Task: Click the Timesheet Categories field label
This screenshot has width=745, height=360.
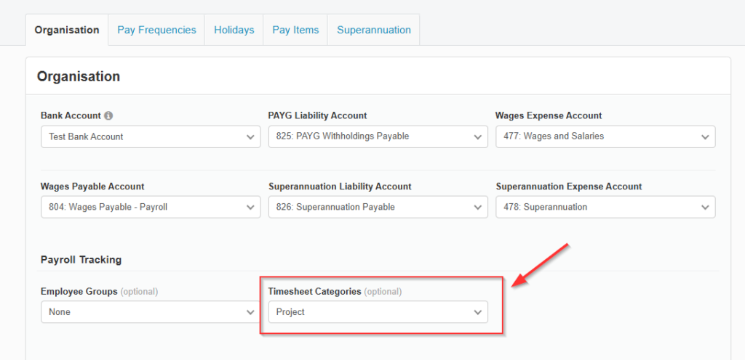Action: pyautogui.click(x=314, y=292)
